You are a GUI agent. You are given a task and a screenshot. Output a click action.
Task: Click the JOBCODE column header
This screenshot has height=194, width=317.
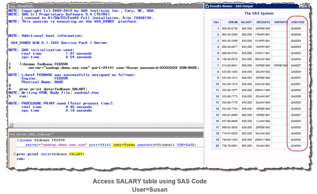pyautogui.click(x=297, y=22)
